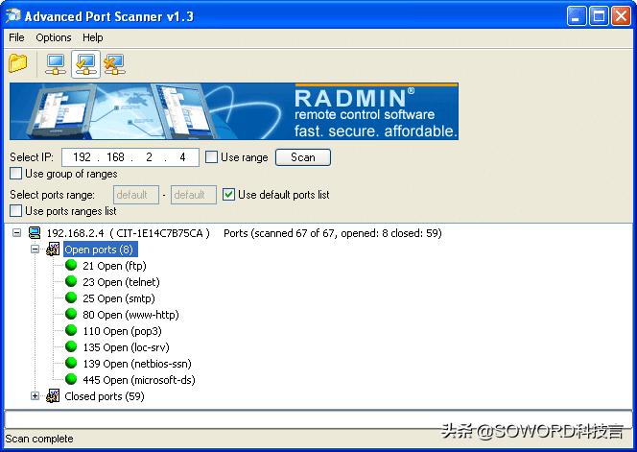
Task: Click the first default port range field
Action: pyautogui.click(x=136, y=195)
